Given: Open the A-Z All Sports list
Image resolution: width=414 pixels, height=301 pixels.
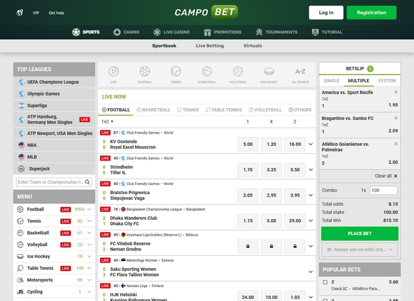Looking at the screenshot, I should click(x=300, y=74).
